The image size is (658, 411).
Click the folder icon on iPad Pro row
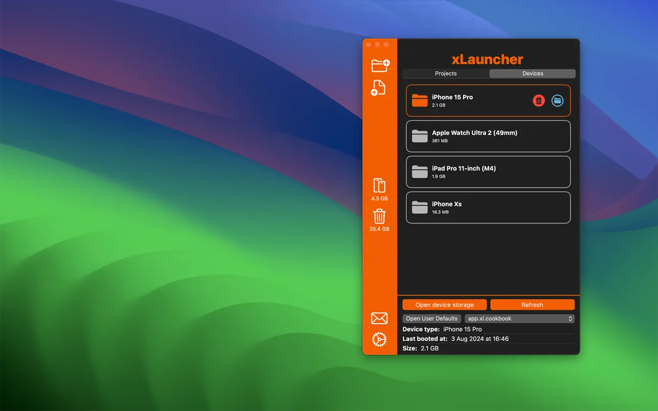pyautogui.click(x=420, y=172)
